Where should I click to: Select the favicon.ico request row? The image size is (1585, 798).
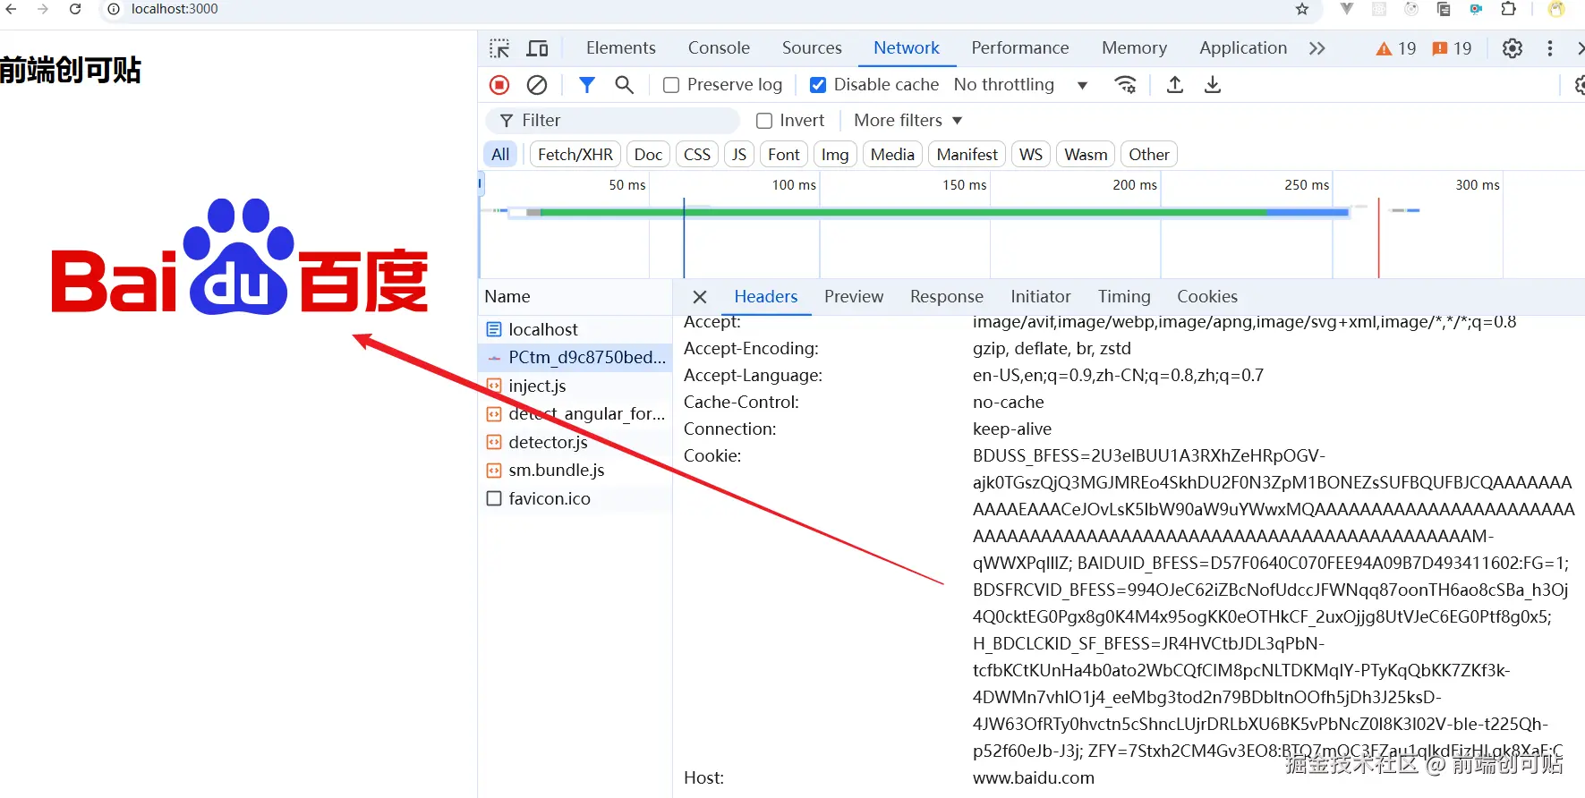pos(575,498)
